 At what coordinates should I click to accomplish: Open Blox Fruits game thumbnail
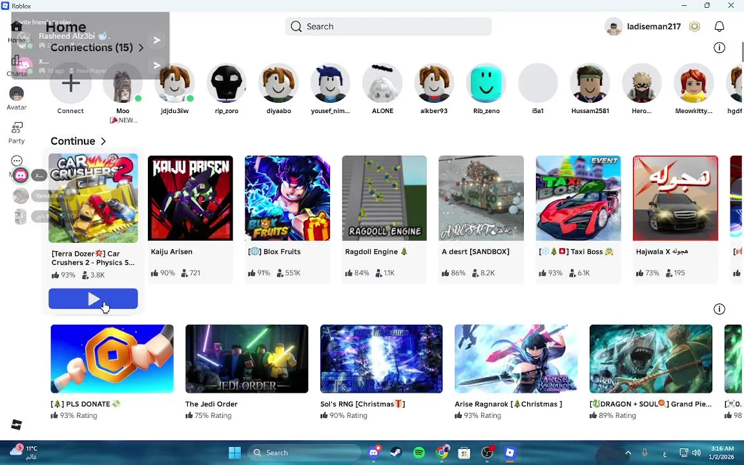287,198
